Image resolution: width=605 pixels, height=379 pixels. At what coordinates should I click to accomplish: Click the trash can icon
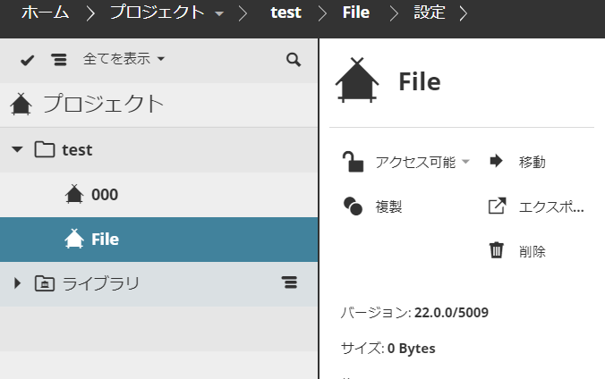(496, 250)
